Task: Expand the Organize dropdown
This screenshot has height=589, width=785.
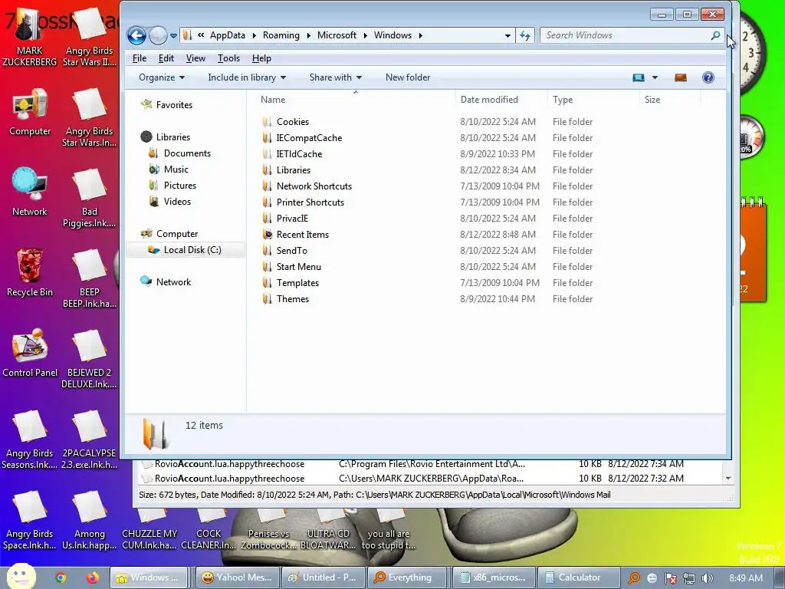Action: coord(162,77)
